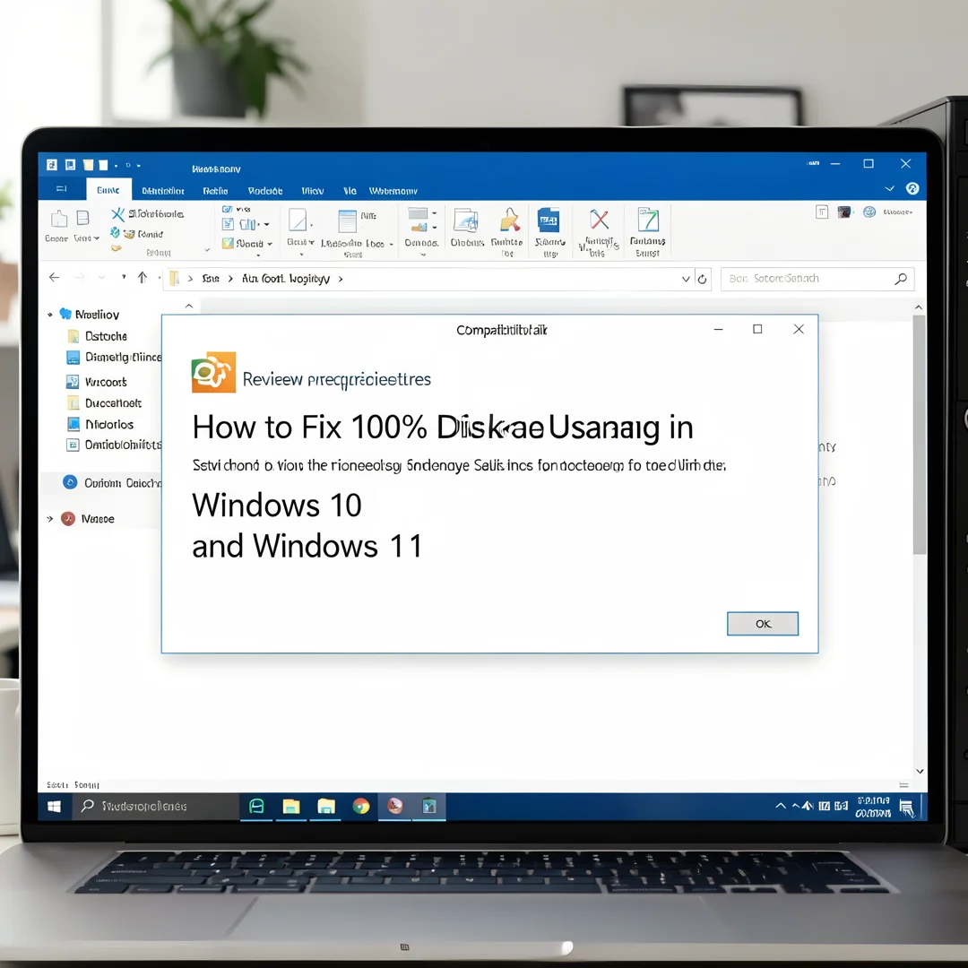Viewport: 968px width, 968px height.
Task: Show hidden tray icons with the chevron
Action: 781,806
